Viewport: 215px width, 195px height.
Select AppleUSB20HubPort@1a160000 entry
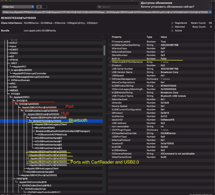coord(48,165)
